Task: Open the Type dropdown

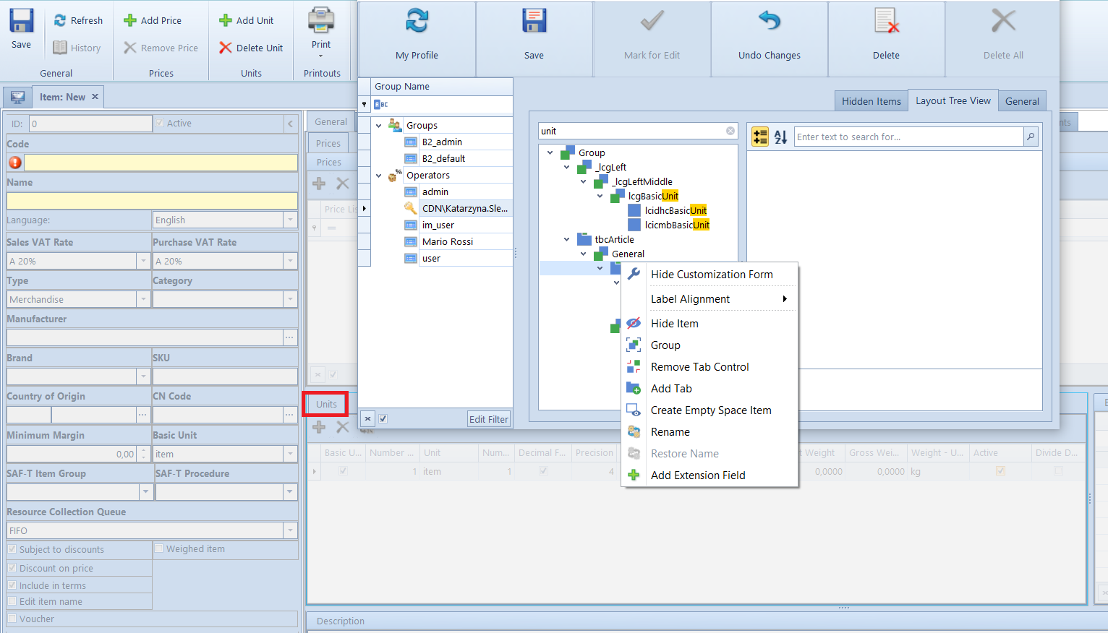Action: (x=143, y=299)
